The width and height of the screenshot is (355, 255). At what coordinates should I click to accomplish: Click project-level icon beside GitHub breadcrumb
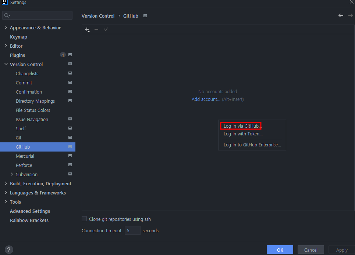(145, 16)
